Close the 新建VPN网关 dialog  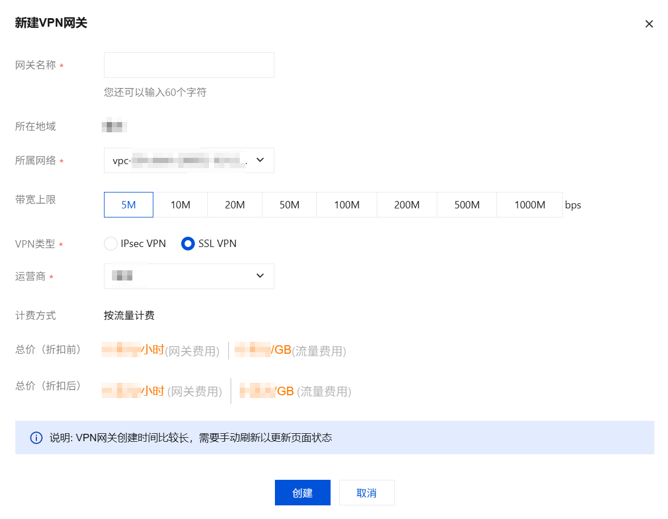pos(649,24)
